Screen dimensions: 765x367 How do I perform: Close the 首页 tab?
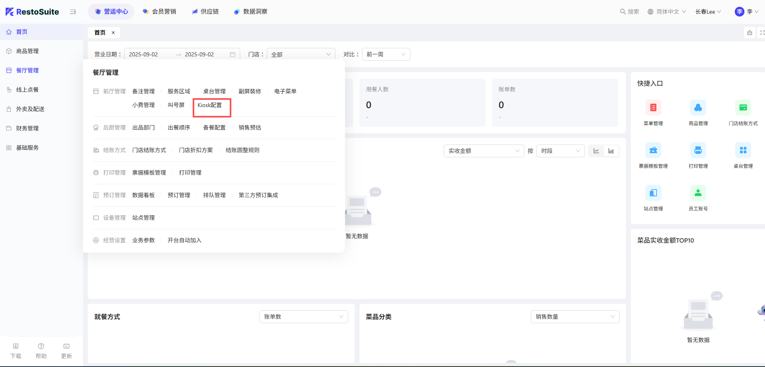pyautogui.click(x=113, y=33)
